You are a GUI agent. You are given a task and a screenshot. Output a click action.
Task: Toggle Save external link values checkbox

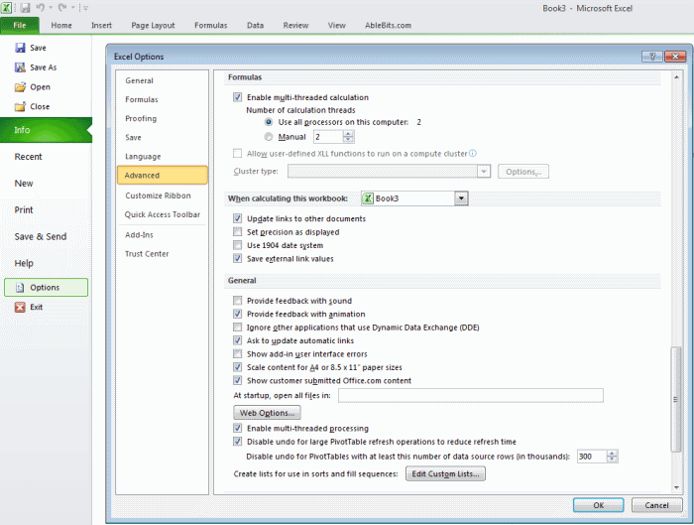(238, 258)
